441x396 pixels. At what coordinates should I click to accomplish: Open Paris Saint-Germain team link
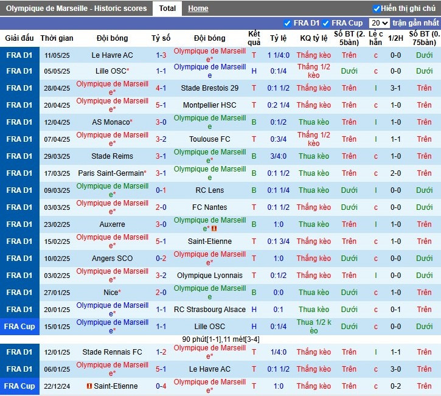[111, 173]
